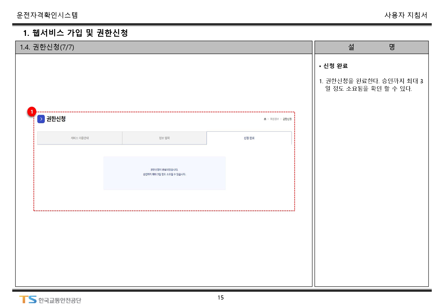Switch to the 정보 입력 tab
This screenshot has width=444, height=308.
164,138
